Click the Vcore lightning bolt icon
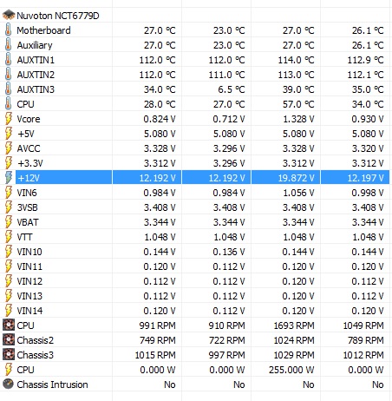Viewport: 392px width, 401px height. pyautogui.click(x=9, y=119)
